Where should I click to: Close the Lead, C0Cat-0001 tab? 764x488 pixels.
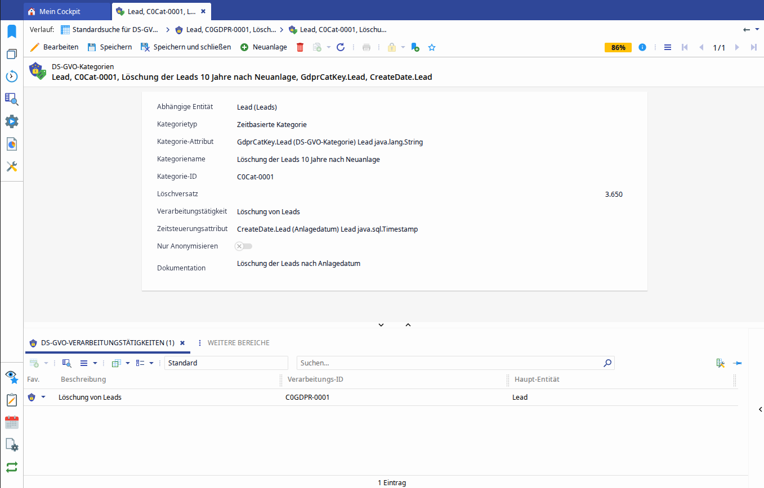click(203, 11)
